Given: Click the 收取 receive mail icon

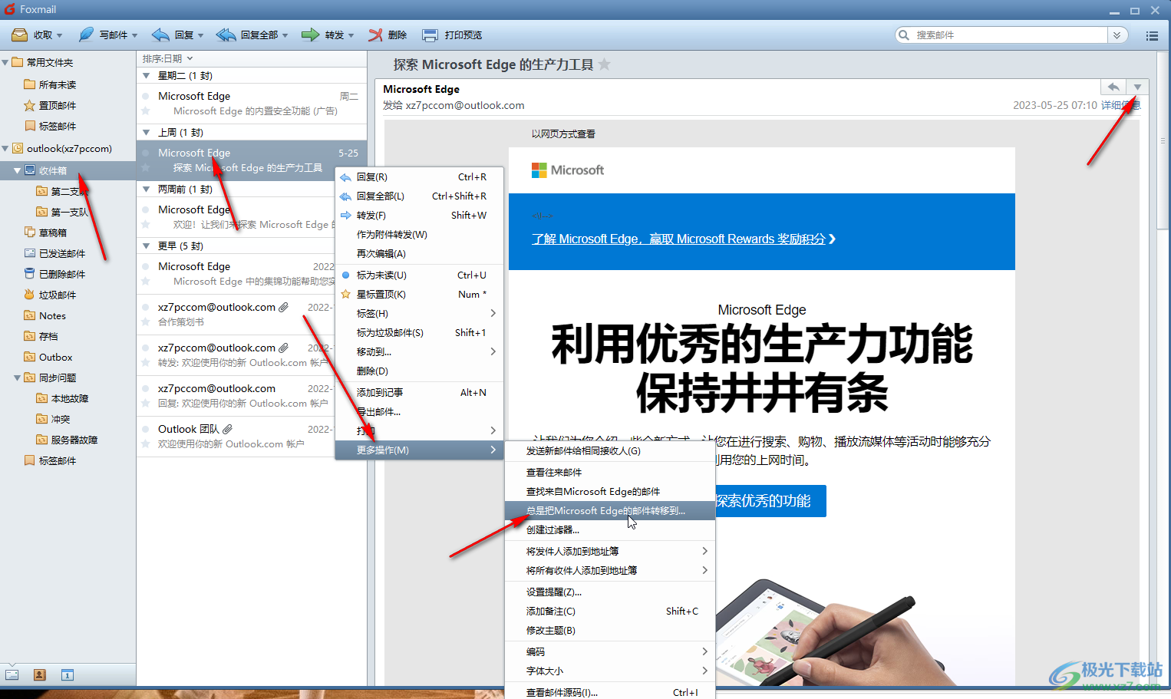Looking at the screenshot, I should click(20, 35).
